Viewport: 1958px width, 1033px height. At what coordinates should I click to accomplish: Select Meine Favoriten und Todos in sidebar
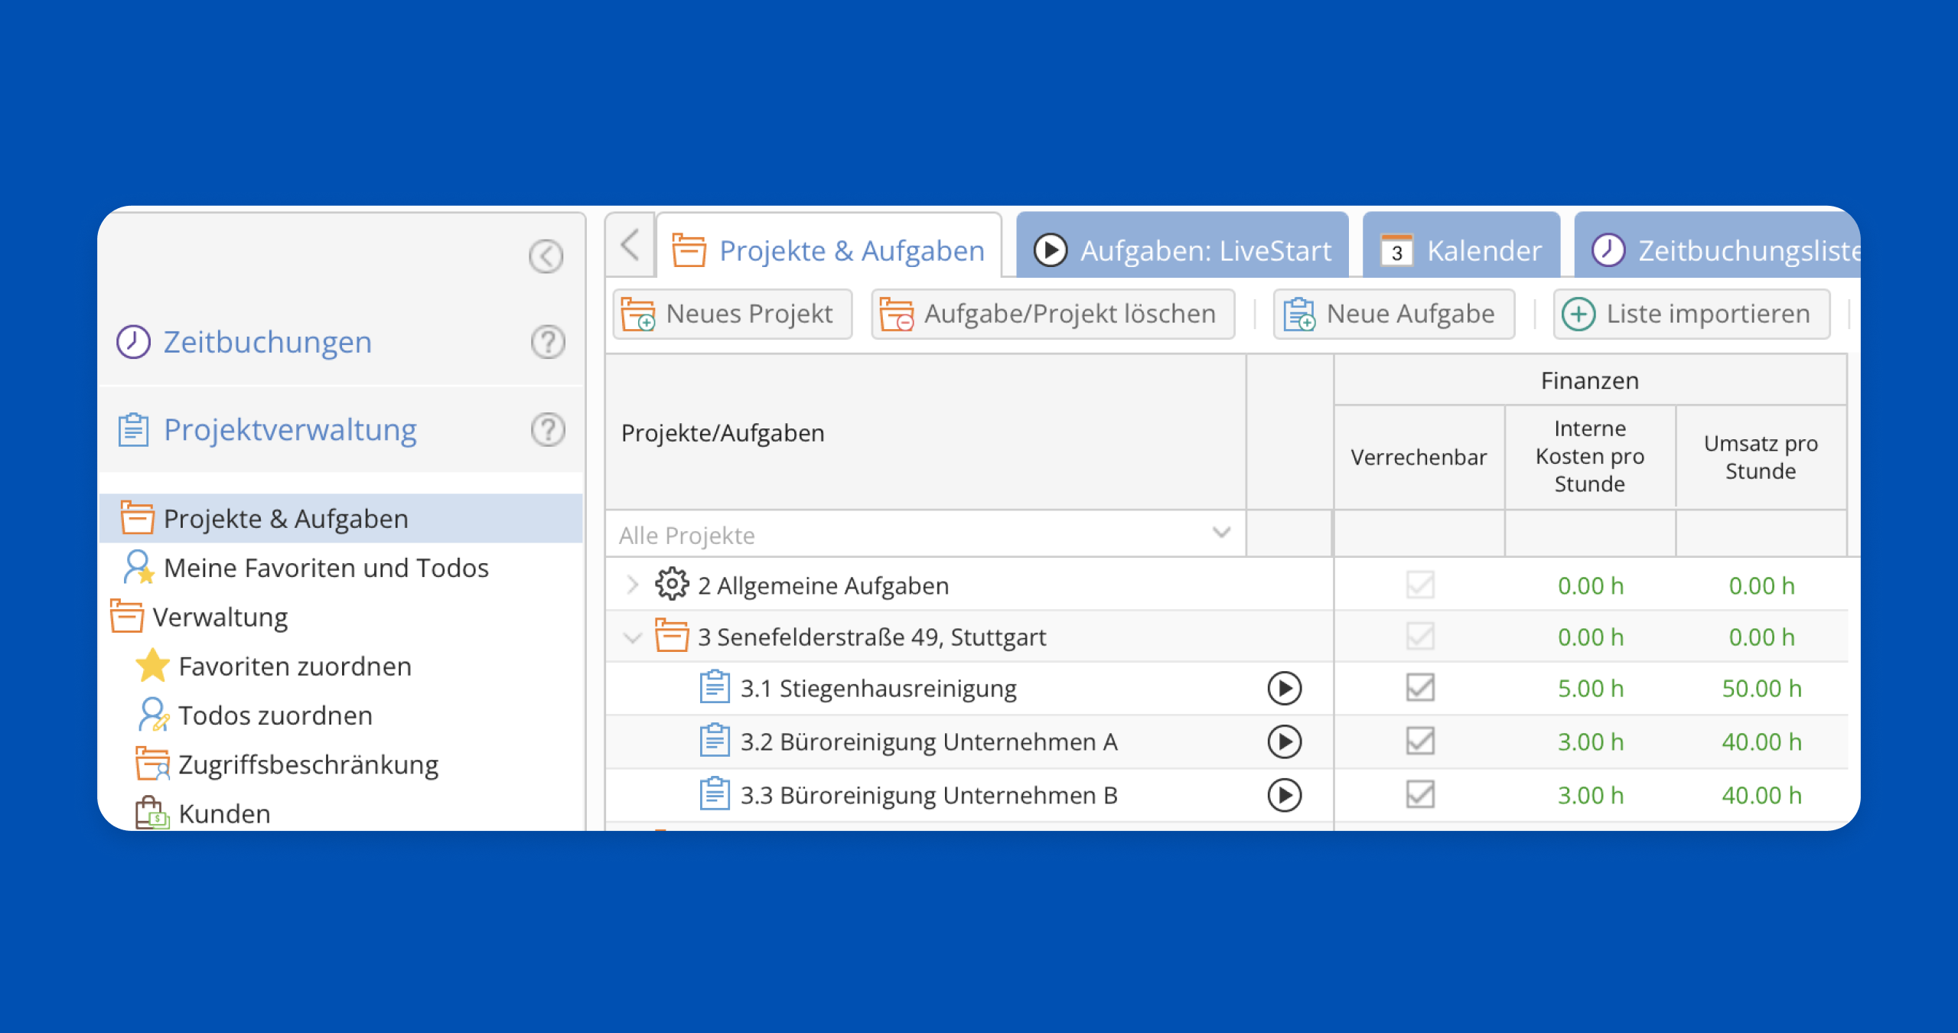coord(326,568)
